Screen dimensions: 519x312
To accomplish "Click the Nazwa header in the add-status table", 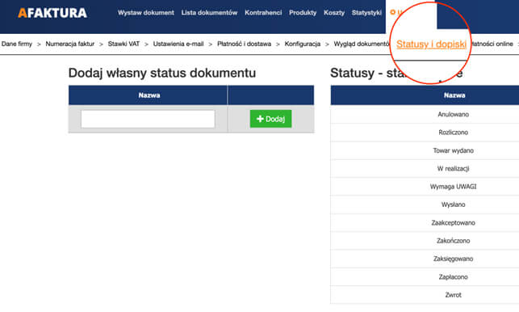I will click(149, 95).
